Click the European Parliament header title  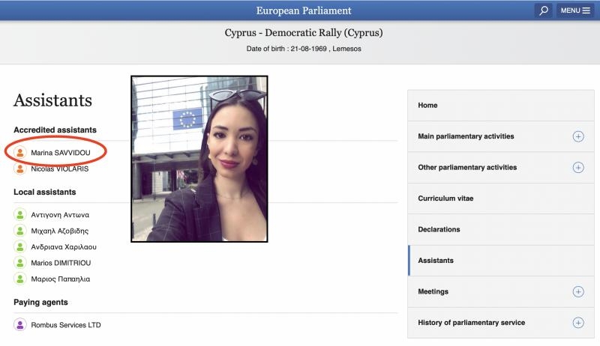tap(304, 10)
